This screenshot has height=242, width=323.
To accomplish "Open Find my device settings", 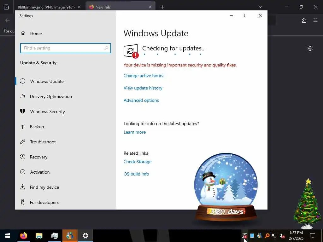I will point(44,187).
